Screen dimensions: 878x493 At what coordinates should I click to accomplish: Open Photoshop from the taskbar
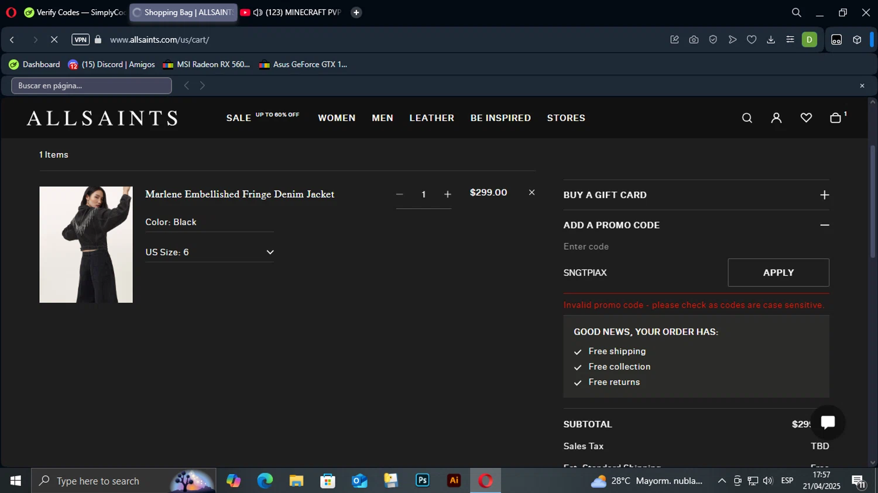point(423,481)
